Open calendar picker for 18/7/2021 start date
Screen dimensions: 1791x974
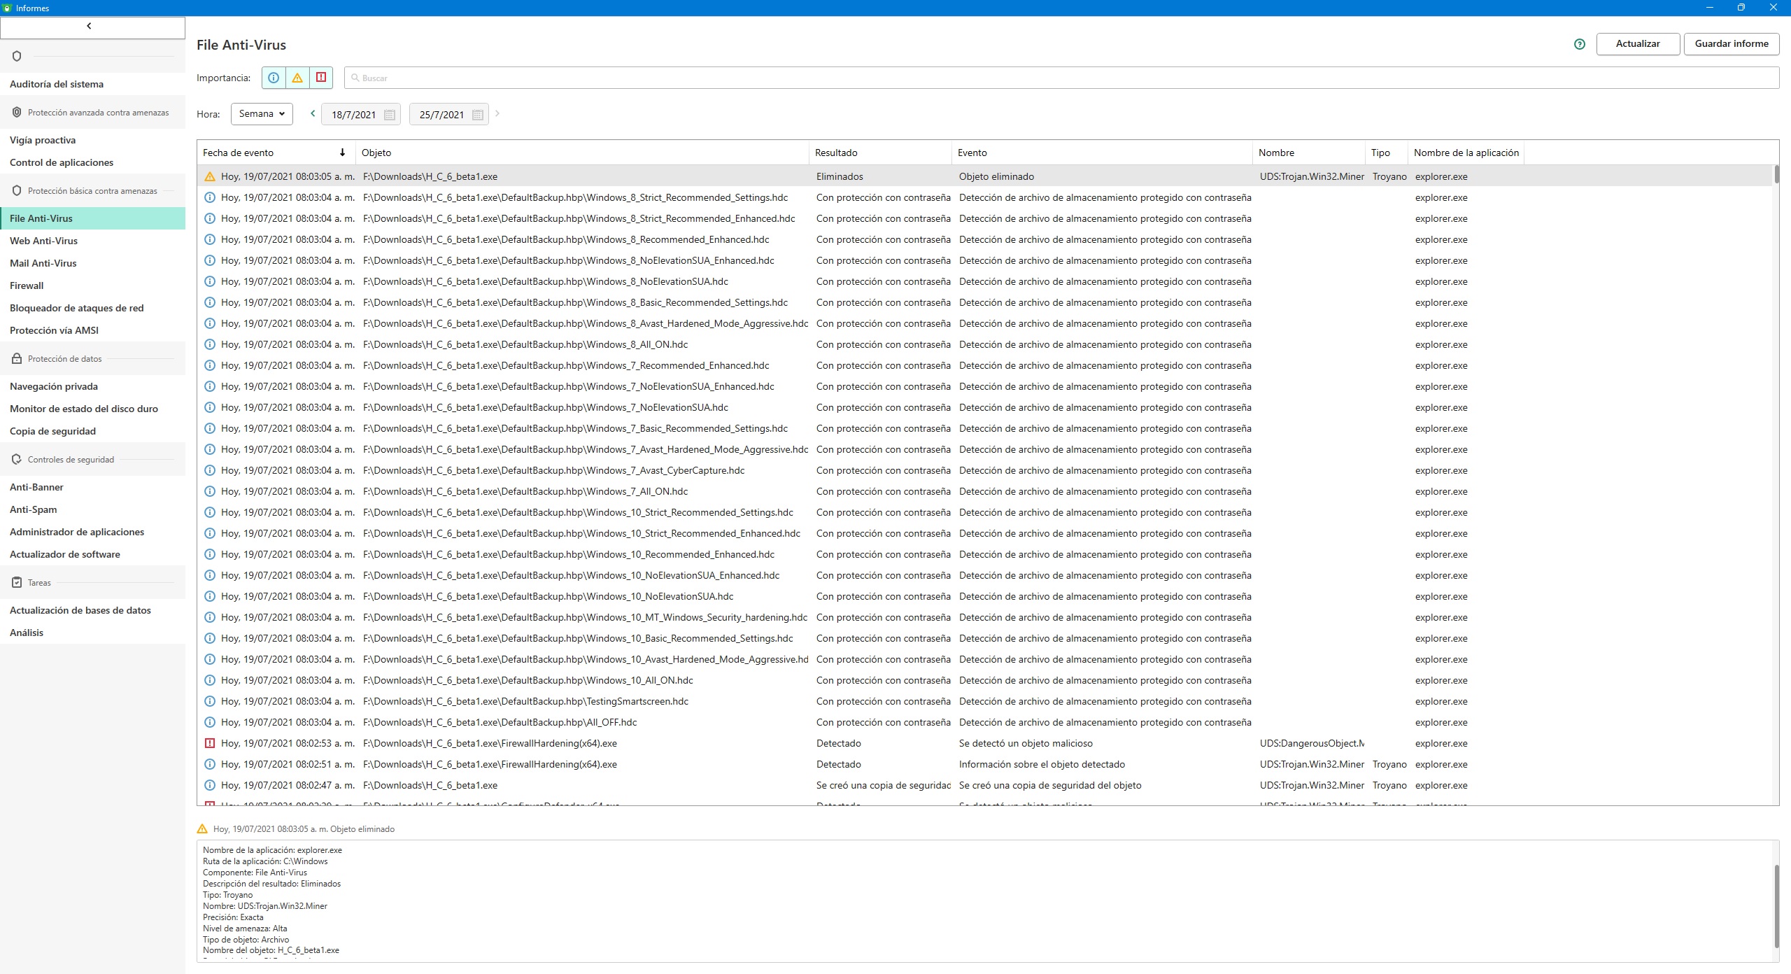click(x=390, y=115)
